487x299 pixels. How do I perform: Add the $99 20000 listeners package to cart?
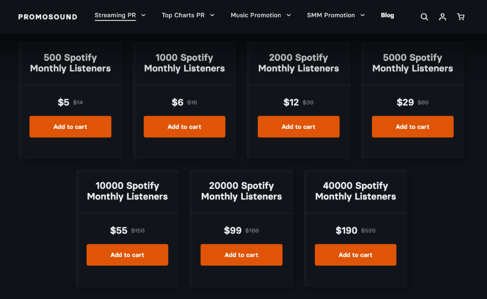pos(241,255)
